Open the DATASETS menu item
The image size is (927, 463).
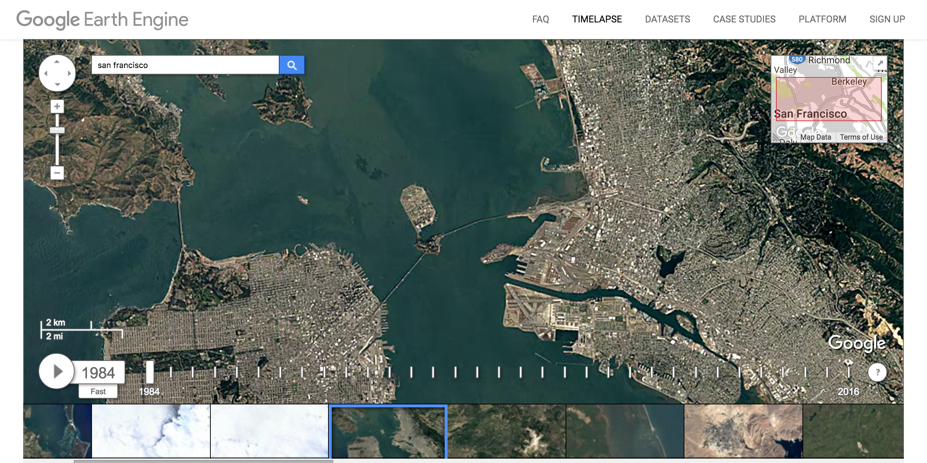click(x=667, y=19)
